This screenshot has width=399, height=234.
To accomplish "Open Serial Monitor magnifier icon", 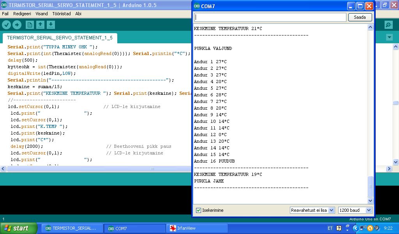I will 388,25.
